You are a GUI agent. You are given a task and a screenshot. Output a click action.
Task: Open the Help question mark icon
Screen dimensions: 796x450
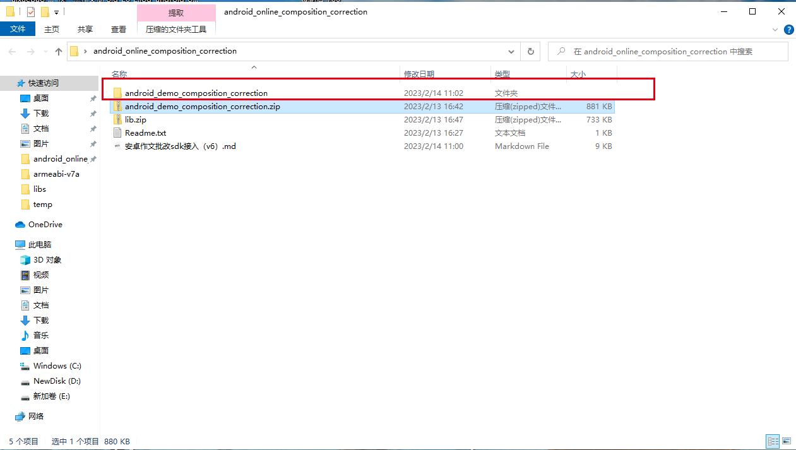tap(788, 30)
